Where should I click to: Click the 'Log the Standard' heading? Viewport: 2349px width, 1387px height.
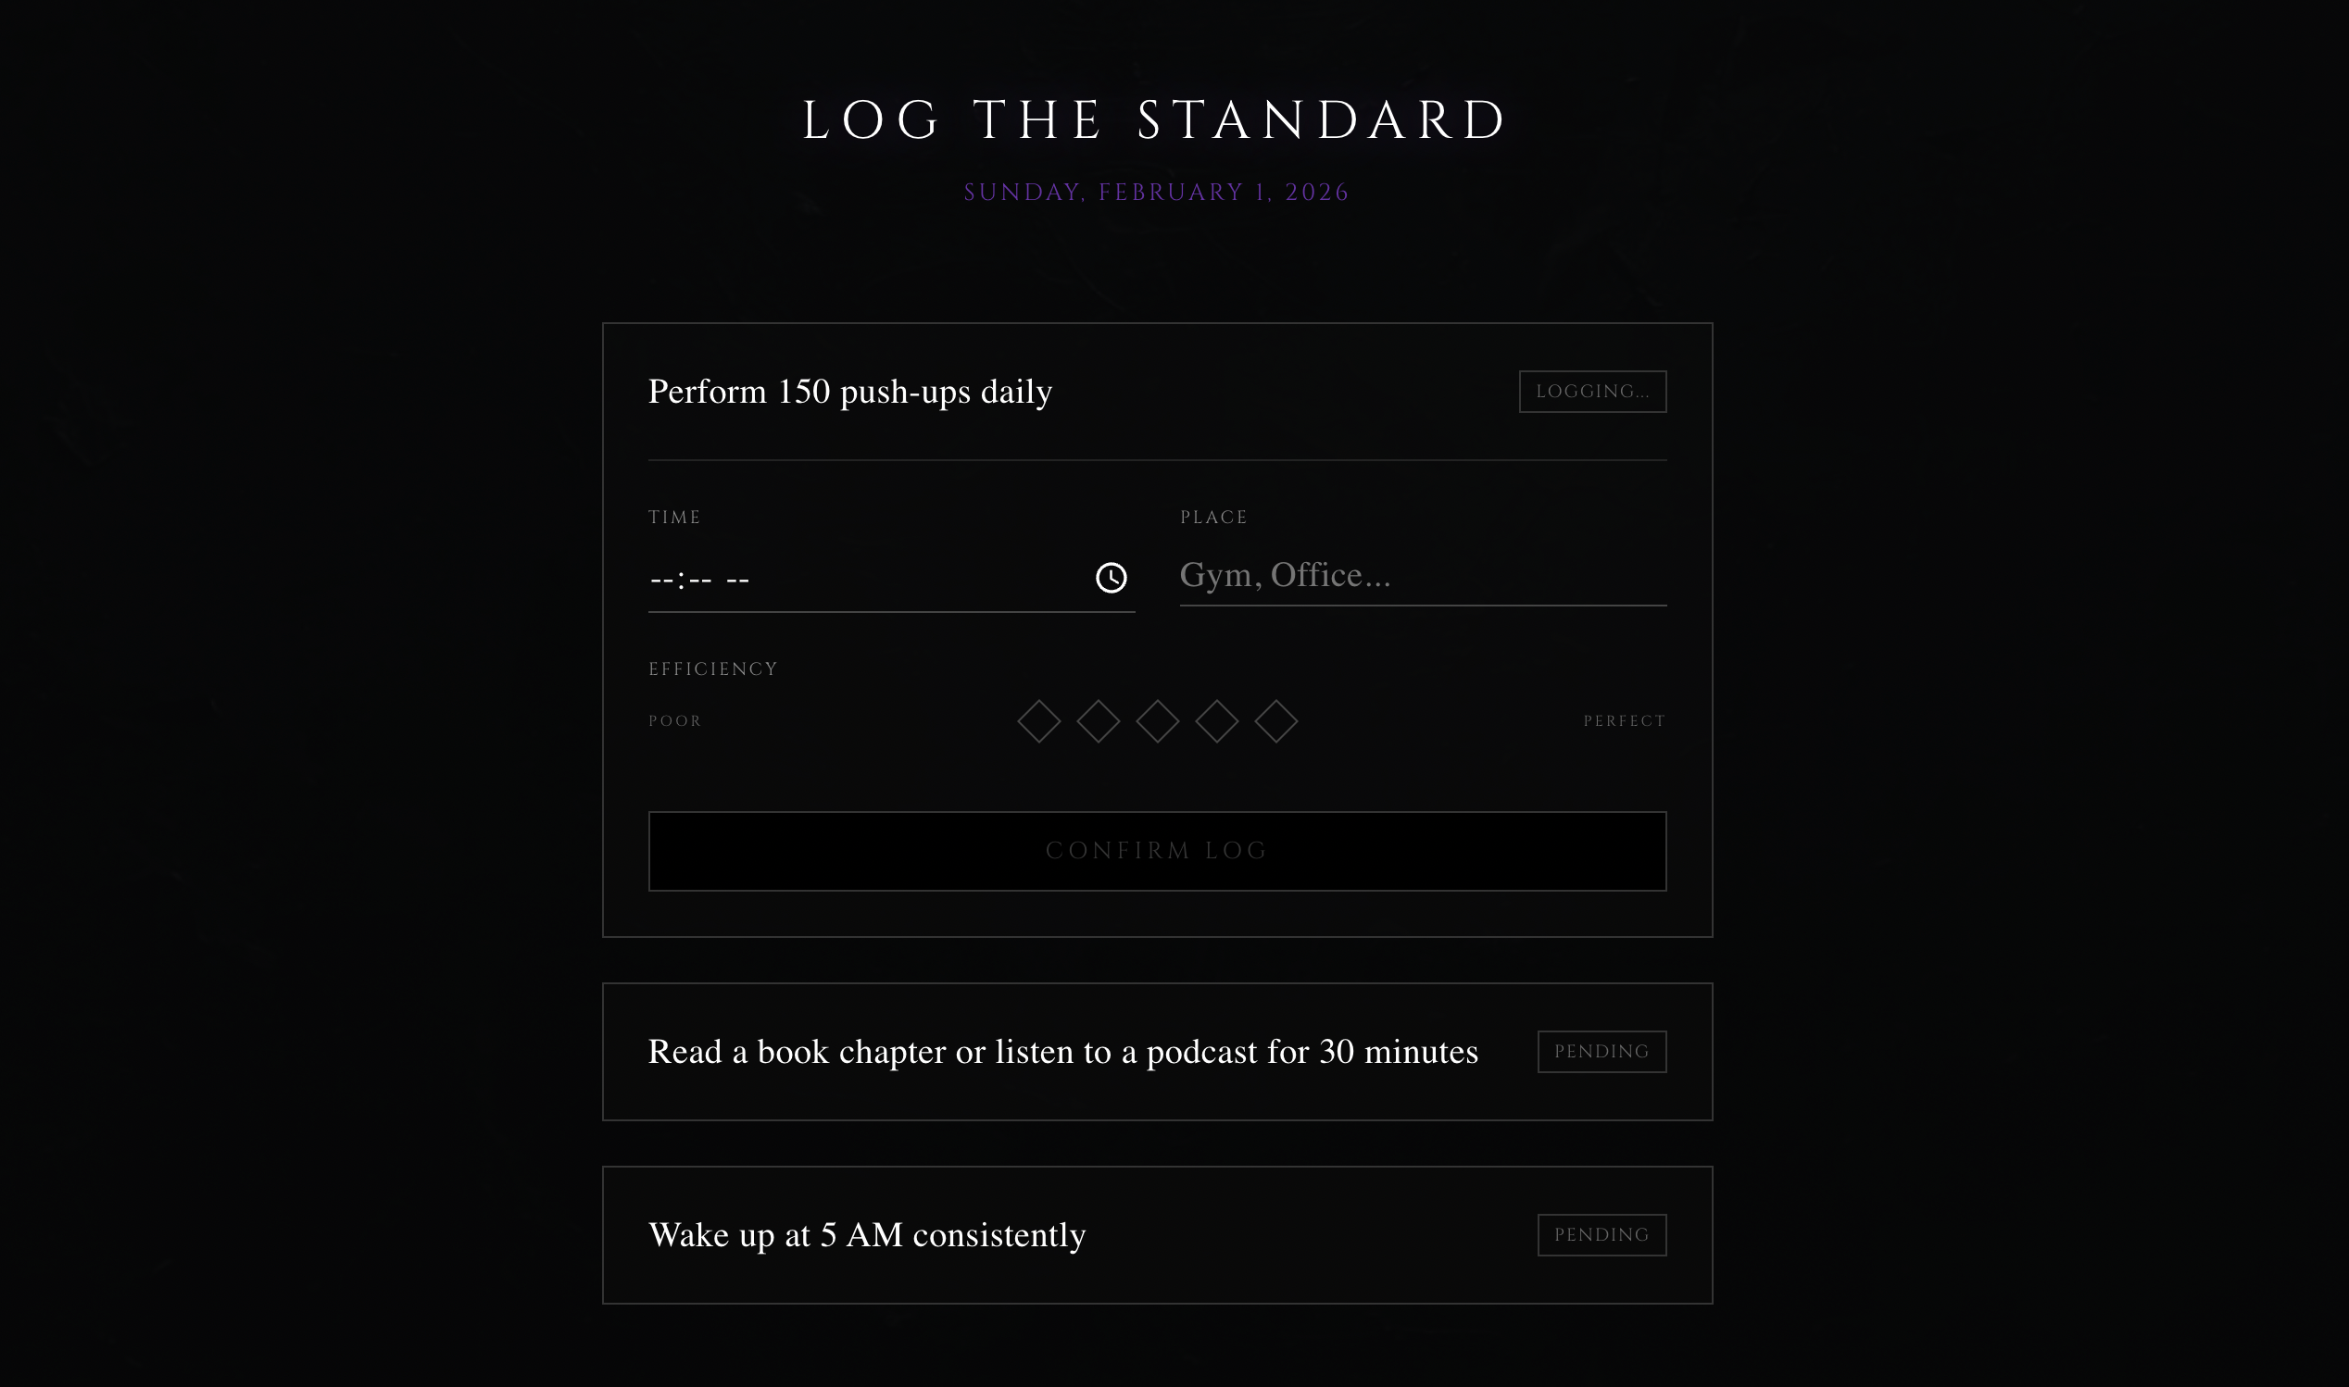(x=1156, y=120)
